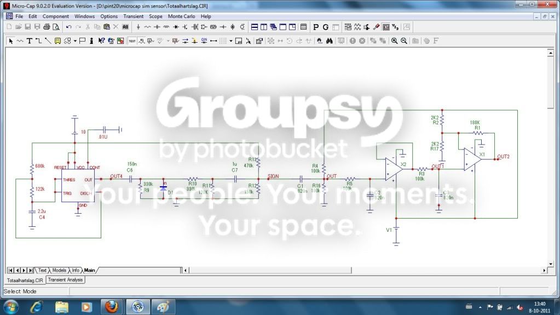
Task: Click the P toolbar button
Action: click(x=316, y=27)
